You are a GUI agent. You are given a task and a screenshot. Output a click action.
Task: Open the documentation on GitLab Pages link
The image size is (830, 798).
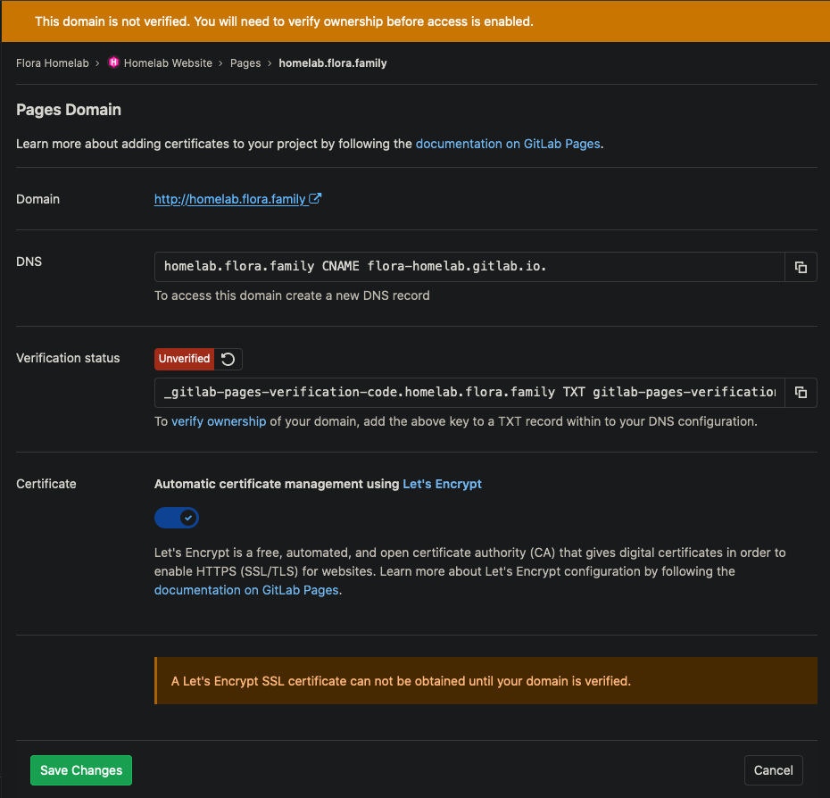tap(507, 144)
